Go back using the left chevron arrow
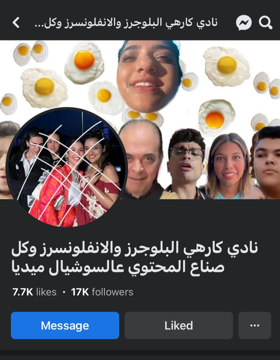The width and height of the screenshot is (280, 360). click(16, 23)
